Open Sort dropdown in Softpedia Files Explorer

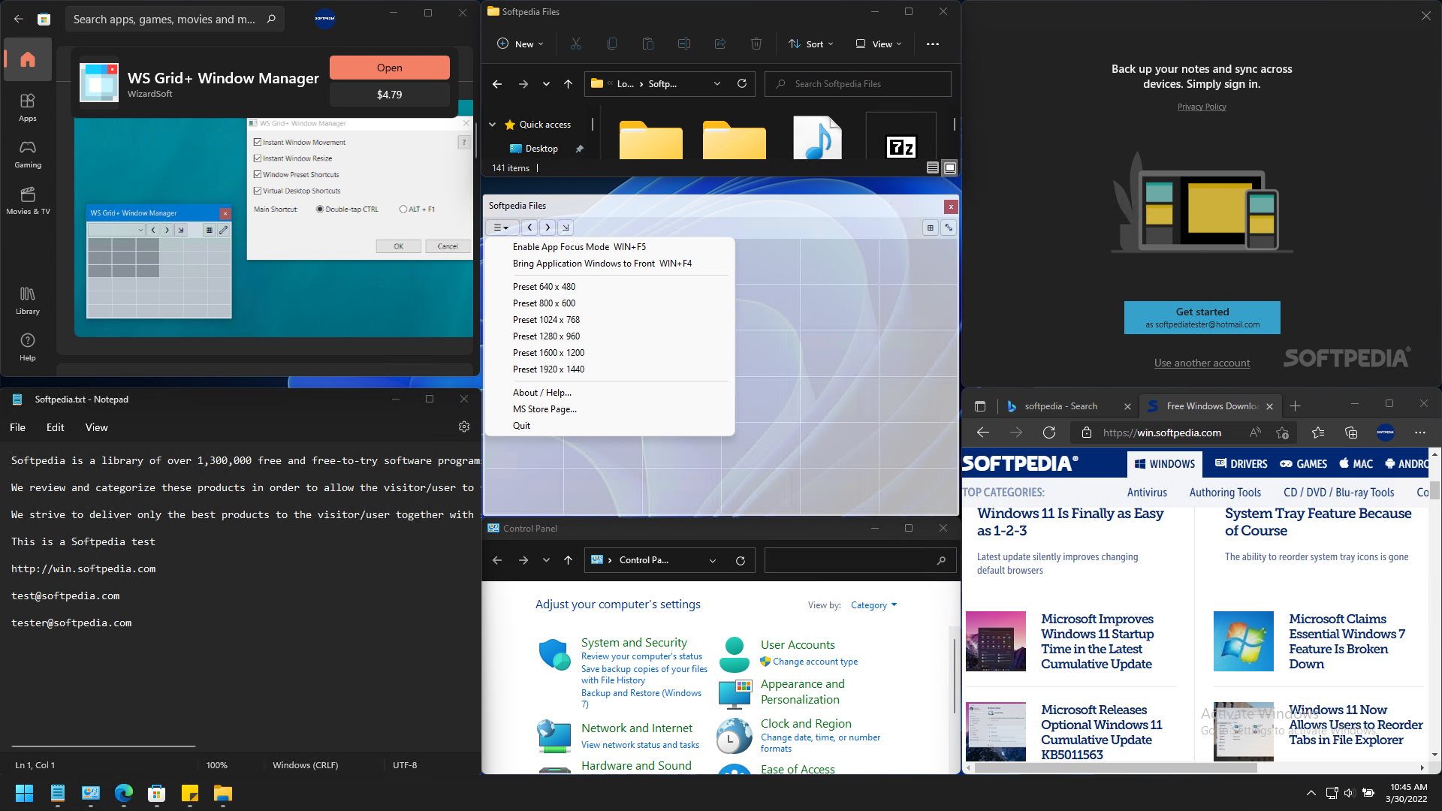810,44
